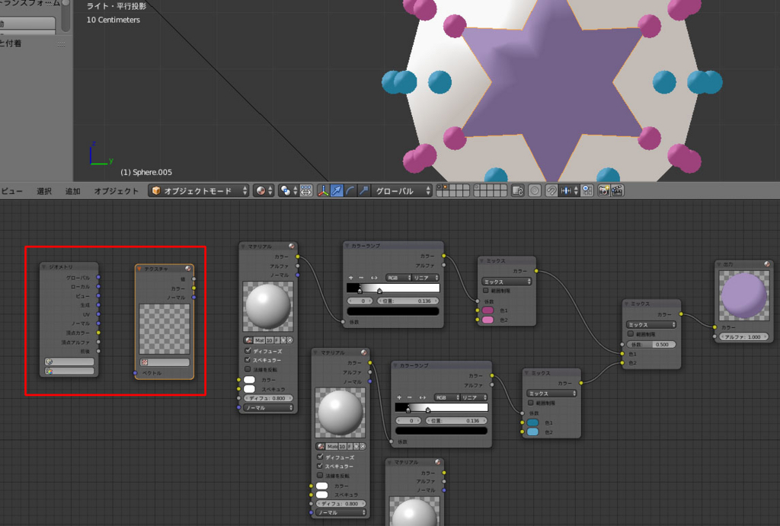Enable 範囲制限 checkbox on blue Mix node

[x=530, y=403]
